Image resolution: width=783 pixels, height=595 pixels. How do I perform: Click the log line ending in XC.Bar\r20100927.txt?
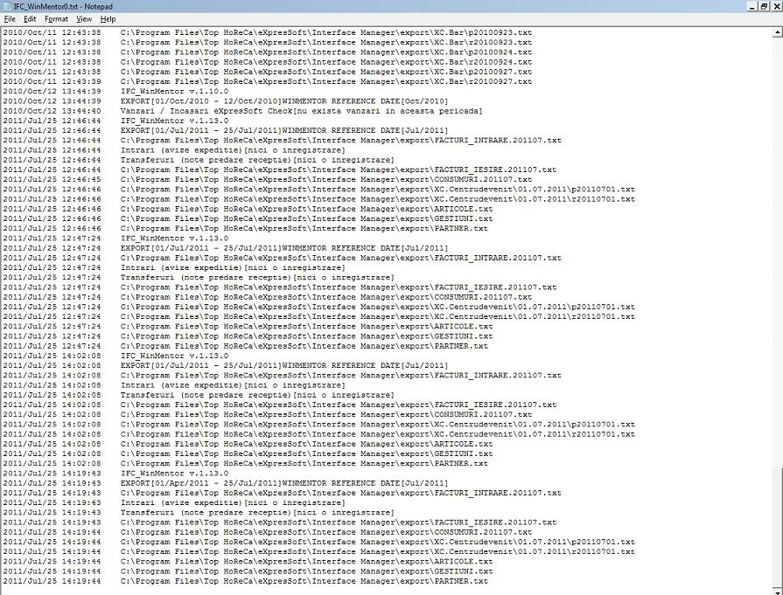click(x=268, y=82)
